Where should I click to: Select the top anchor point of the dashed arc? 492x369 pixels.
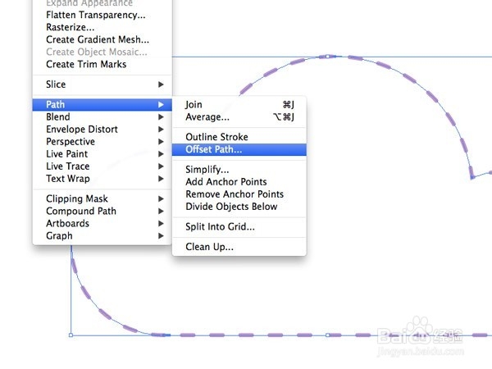[x=327, y=57]
